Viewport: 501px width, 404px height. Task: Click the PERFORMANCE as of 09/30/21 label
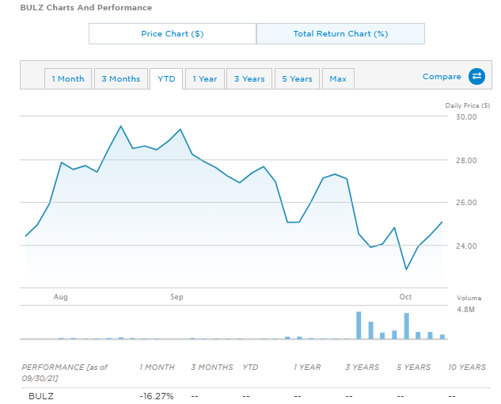pos(65,372)
